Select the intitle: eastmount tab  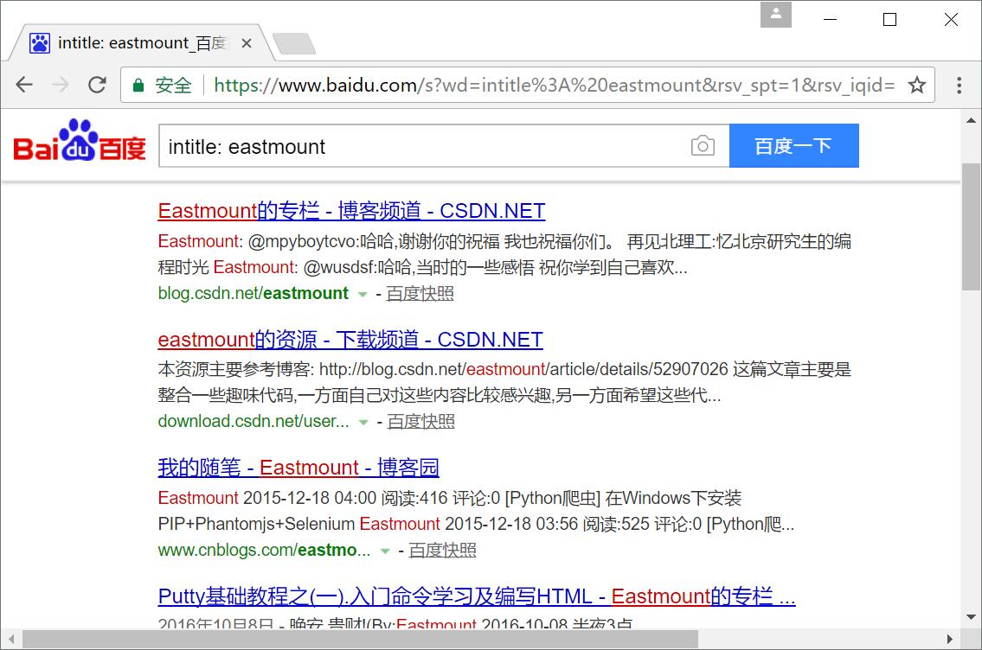click(142, 43)
